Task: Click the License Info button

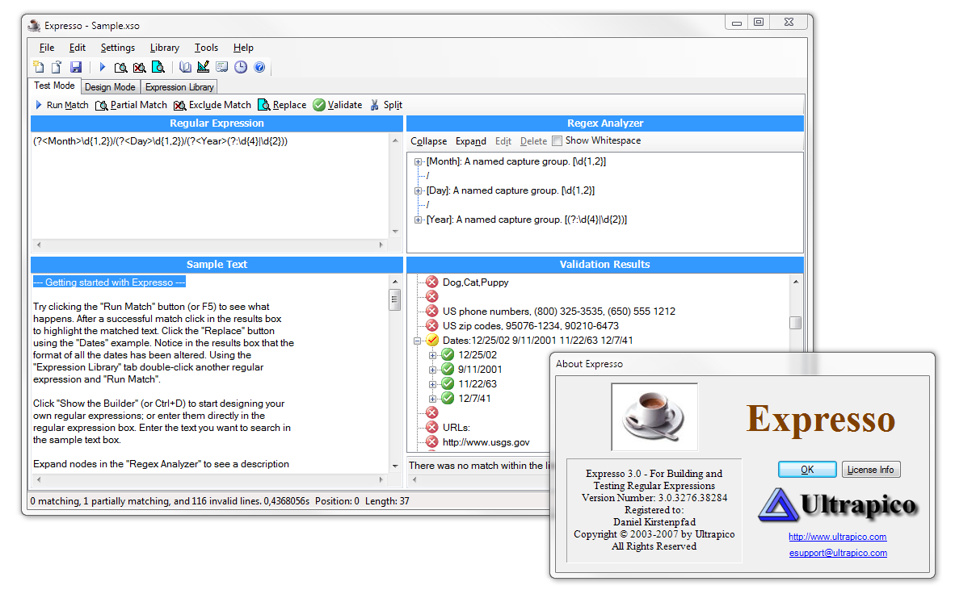Action: 870,469
